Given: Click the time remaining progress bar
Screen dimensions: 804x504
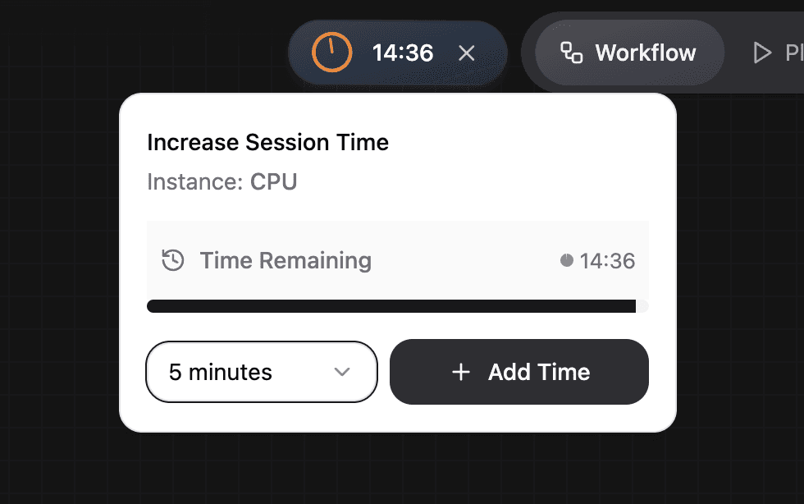Looking at the screenshot, I should 391,306.
